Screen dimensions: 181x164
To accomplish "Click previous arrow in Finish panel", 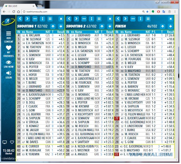I will click(x=118, y=19).
